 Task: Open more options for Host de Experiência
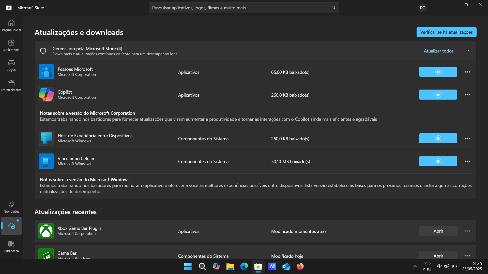[x=467, y=139]
